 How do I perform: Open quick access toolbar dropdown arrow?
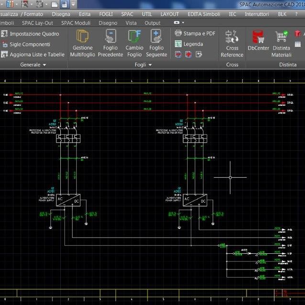pos(73,4)
